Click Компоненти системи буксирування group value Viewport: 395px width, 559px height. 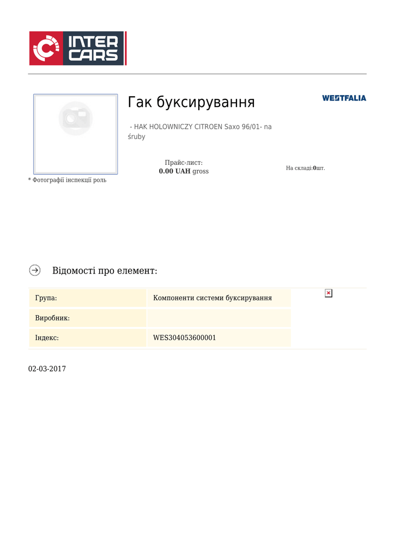click(x=212, y=298)
